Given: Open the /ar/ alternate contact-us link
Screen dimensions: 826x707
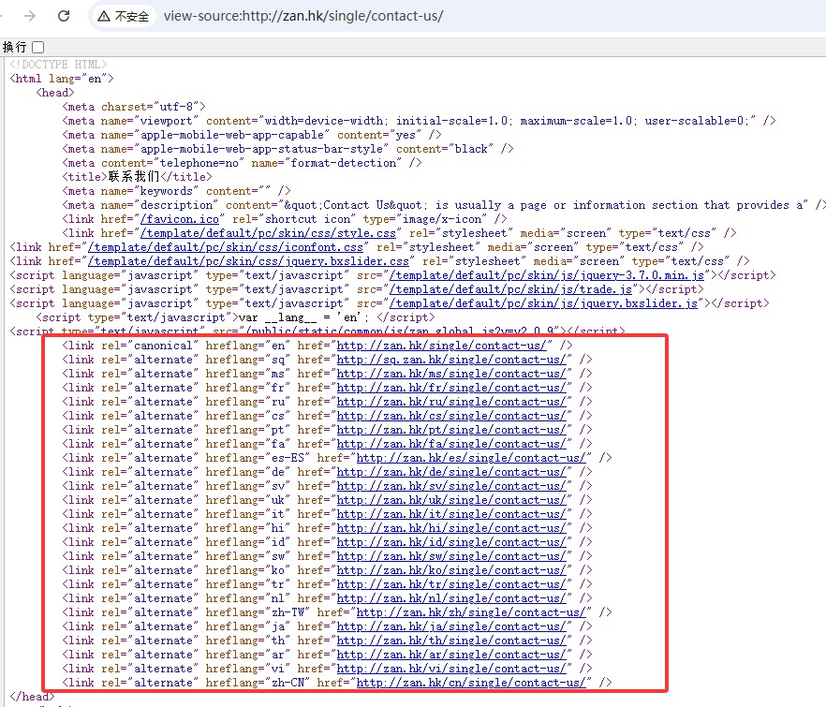Looking at the screenshot, I should [x=451, y=655].
